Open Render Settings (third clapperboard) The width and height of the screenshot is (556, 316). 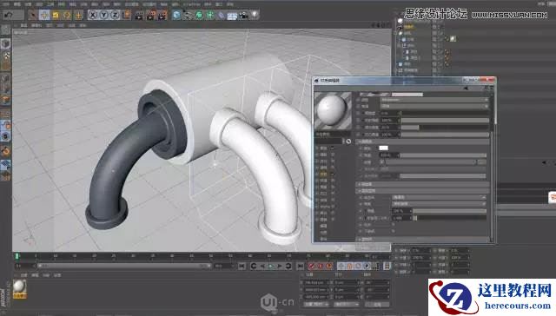tap(162, 16)
